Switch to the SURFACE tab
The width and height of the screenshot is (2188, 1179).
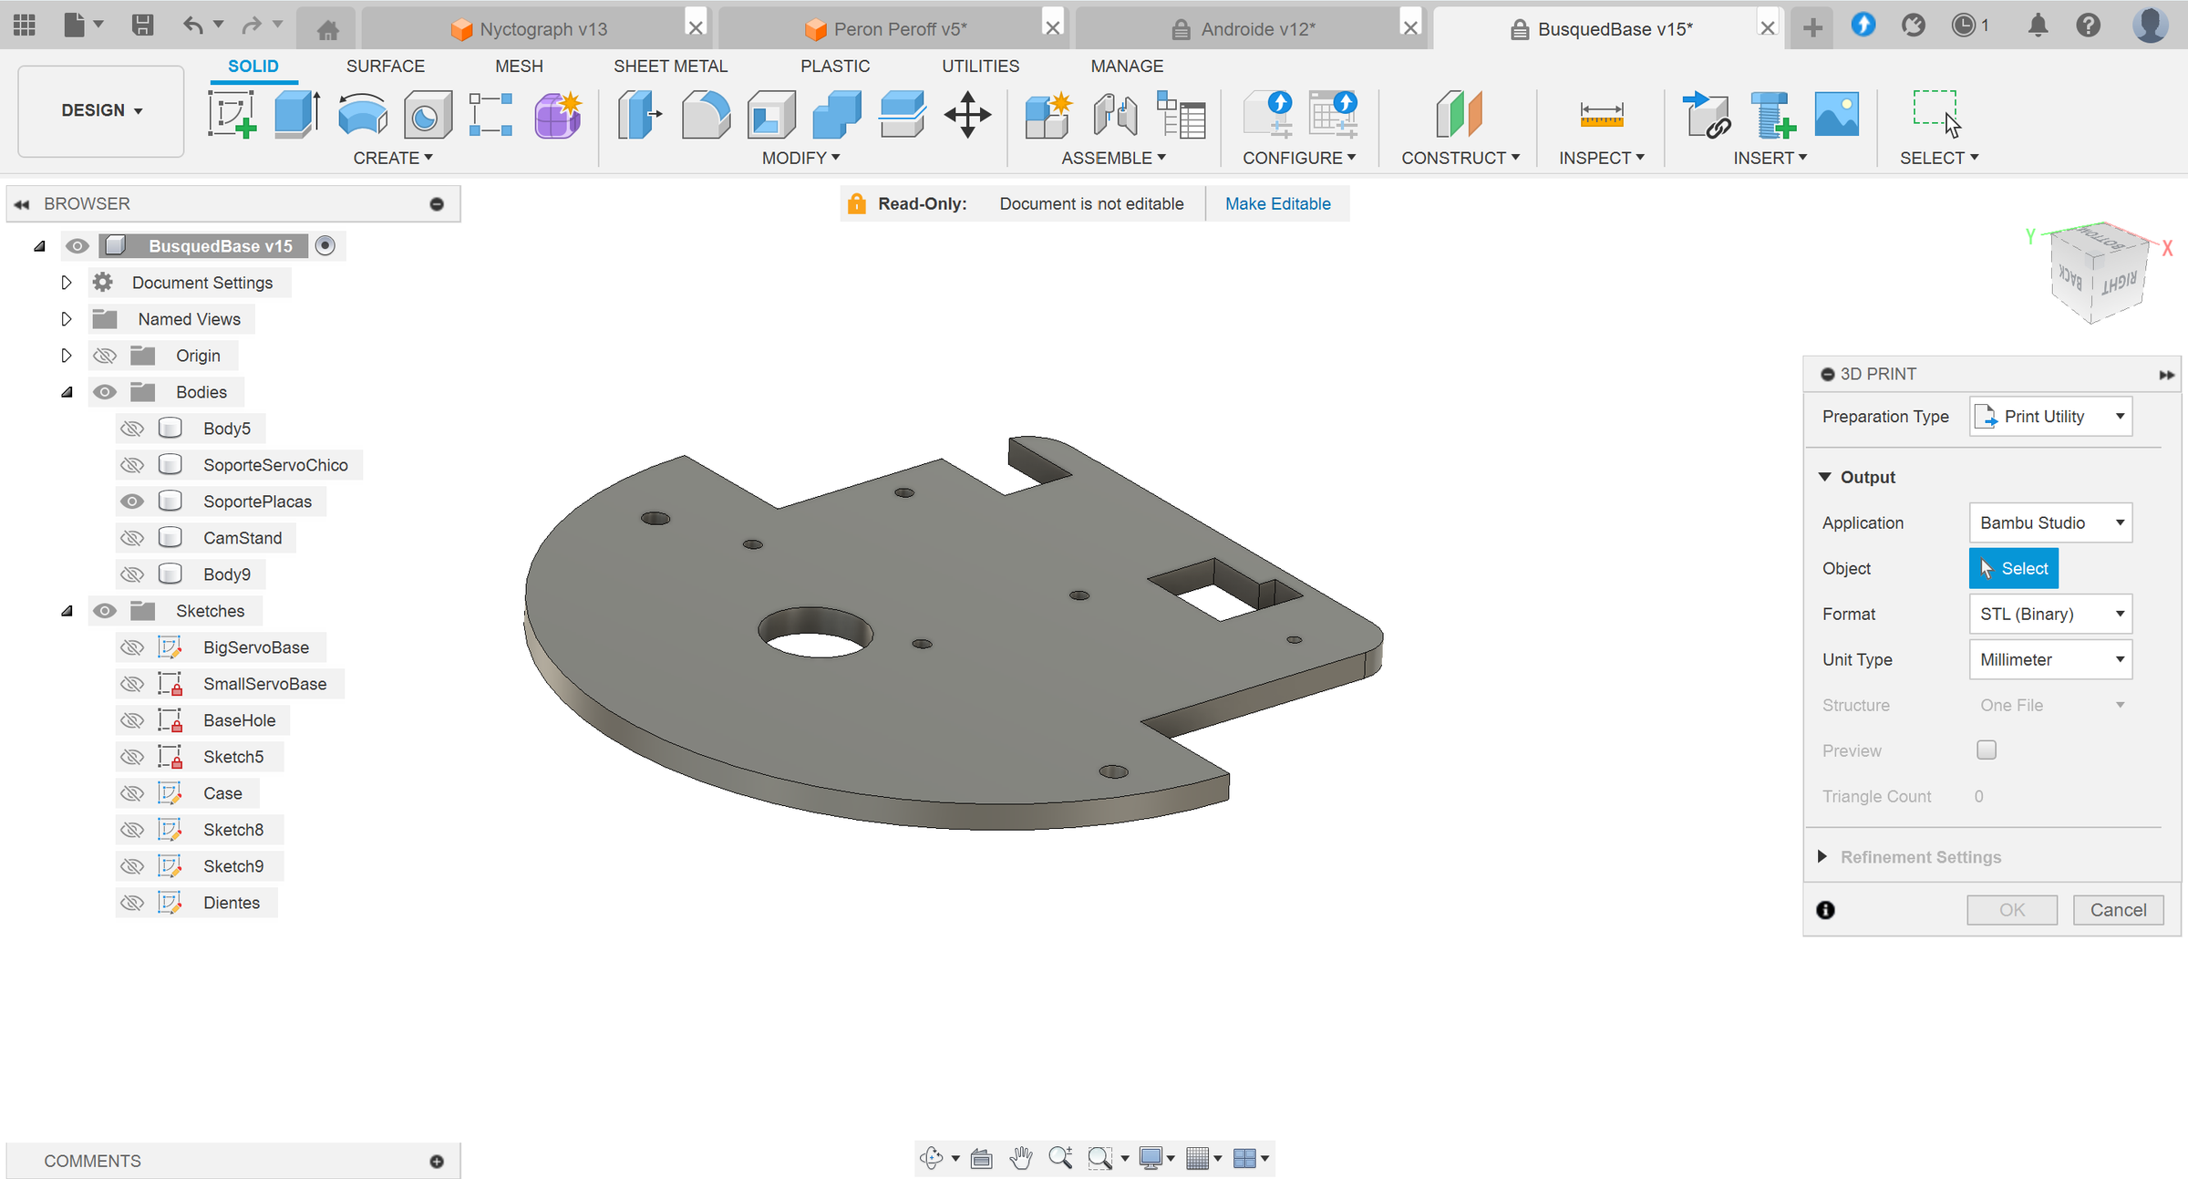pyautogui.click(x=385, y=66)
